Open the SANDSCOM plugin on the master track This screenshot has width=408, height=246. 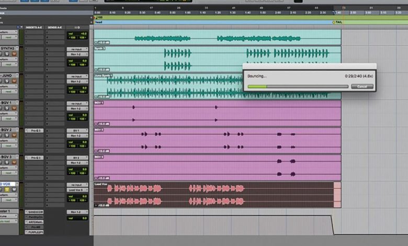[x=34, y=212]
